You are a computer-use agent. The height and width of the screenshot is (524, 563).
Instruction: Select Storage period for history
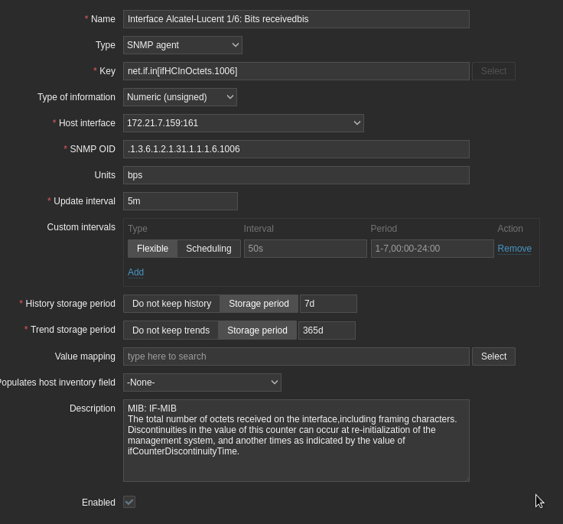(x=259, y=304)
